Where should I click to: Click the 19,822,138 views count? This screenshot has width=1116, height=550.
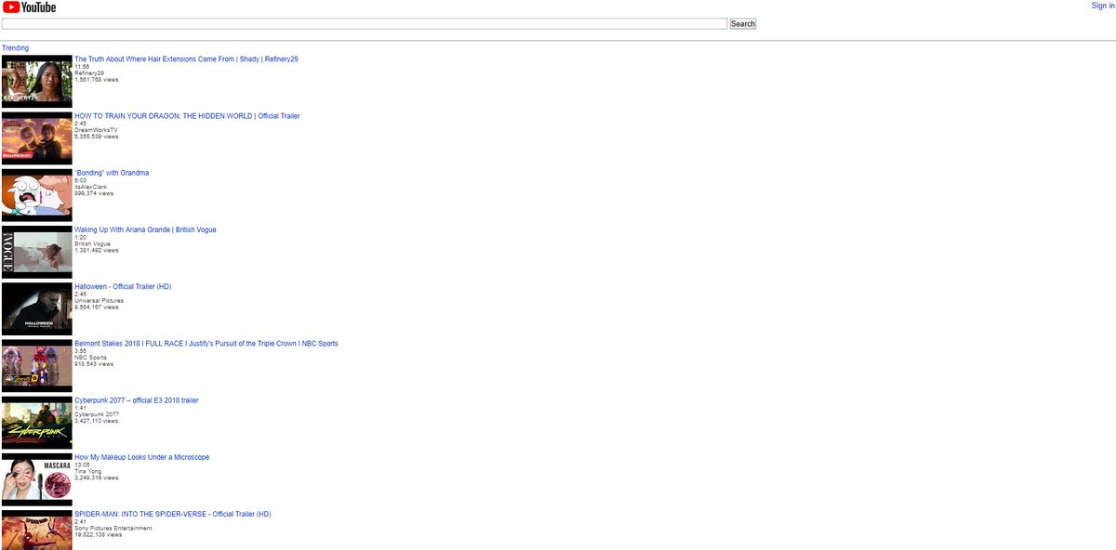tap(99, 534)
